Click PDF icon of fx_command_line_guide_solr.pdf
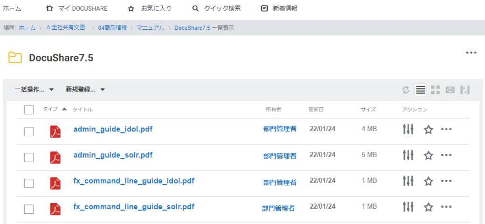Viewport: 485px width, 224px height. click(x=55, y=209)
